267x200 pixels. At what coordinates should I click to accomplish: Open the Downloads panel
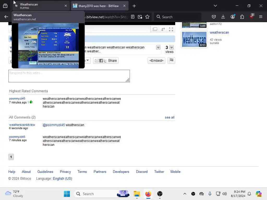223,17
